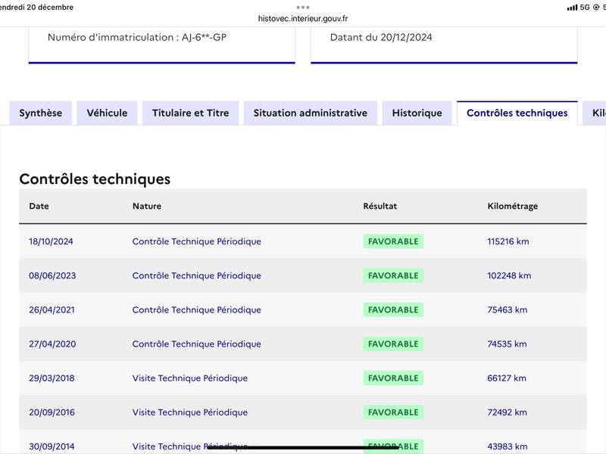Click FAVORABLE badge for 29/03/2018 inspection
Viewport: 606px width, 454px height.
pyautogui.click(x=393, y=378)
